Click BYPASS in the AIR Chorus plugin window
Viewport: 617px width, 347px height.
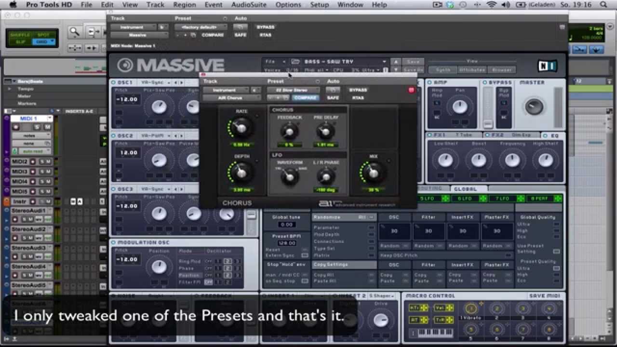(x=358, y=90)
